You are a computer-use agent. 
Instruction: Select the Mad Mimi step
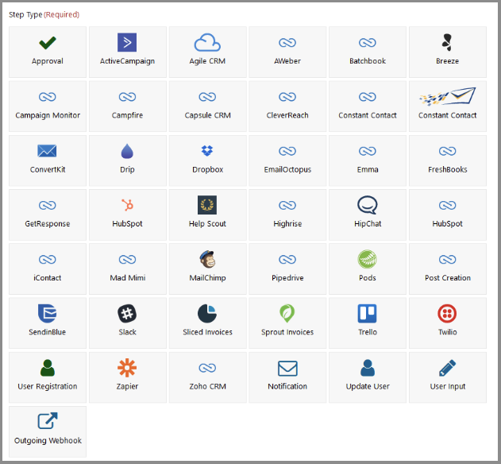click(x=128, y=269)
